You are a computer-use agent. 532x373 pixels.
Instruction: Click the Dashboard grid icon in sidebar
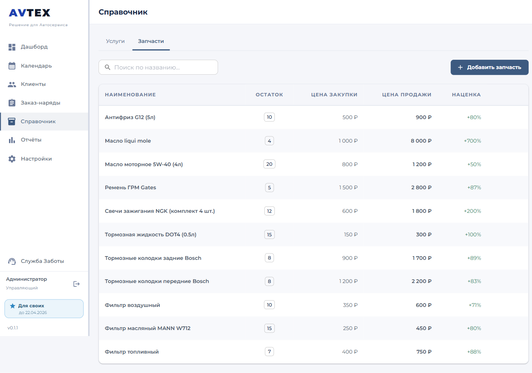point(12,47)
